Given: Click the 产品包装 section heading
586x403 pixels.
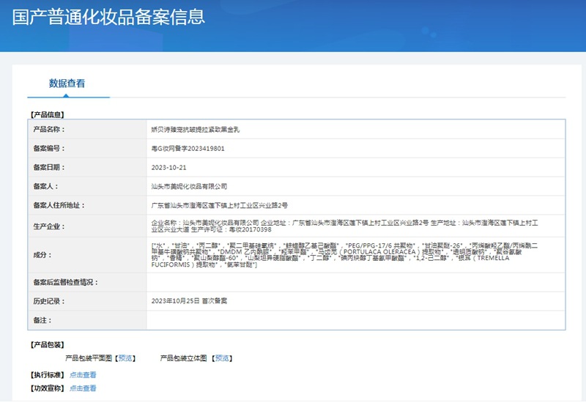Looking at the screenshot, I should [x=47, y=344].
